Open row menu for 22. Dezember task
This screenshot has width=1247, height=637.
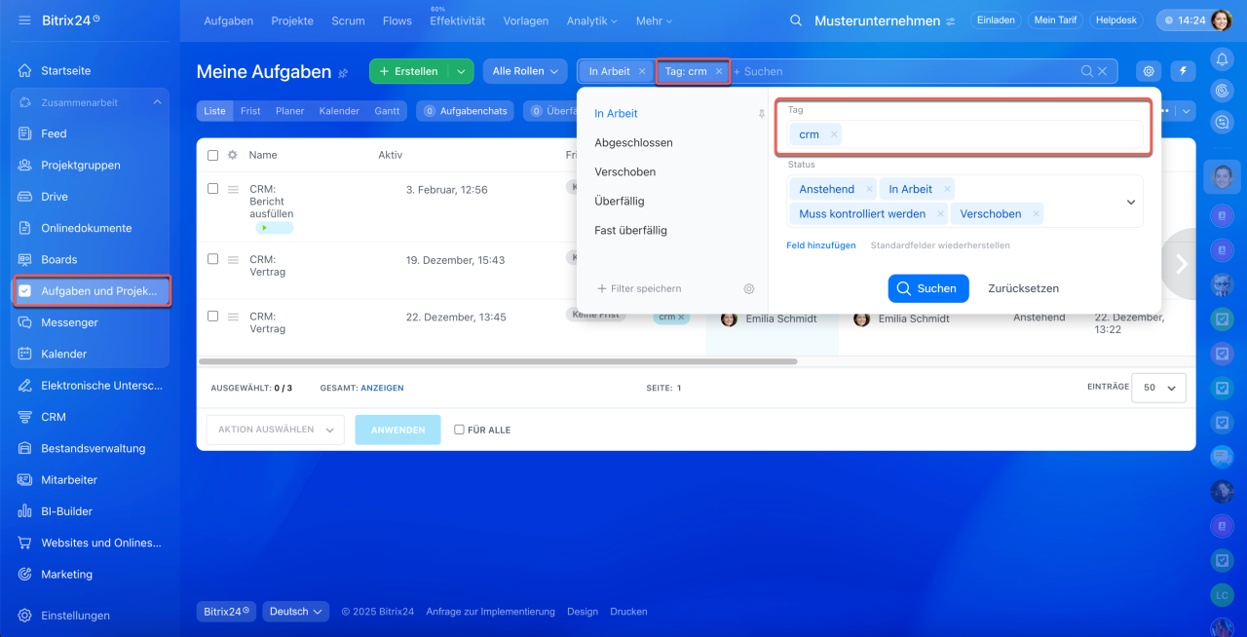(x=234, y=317)
